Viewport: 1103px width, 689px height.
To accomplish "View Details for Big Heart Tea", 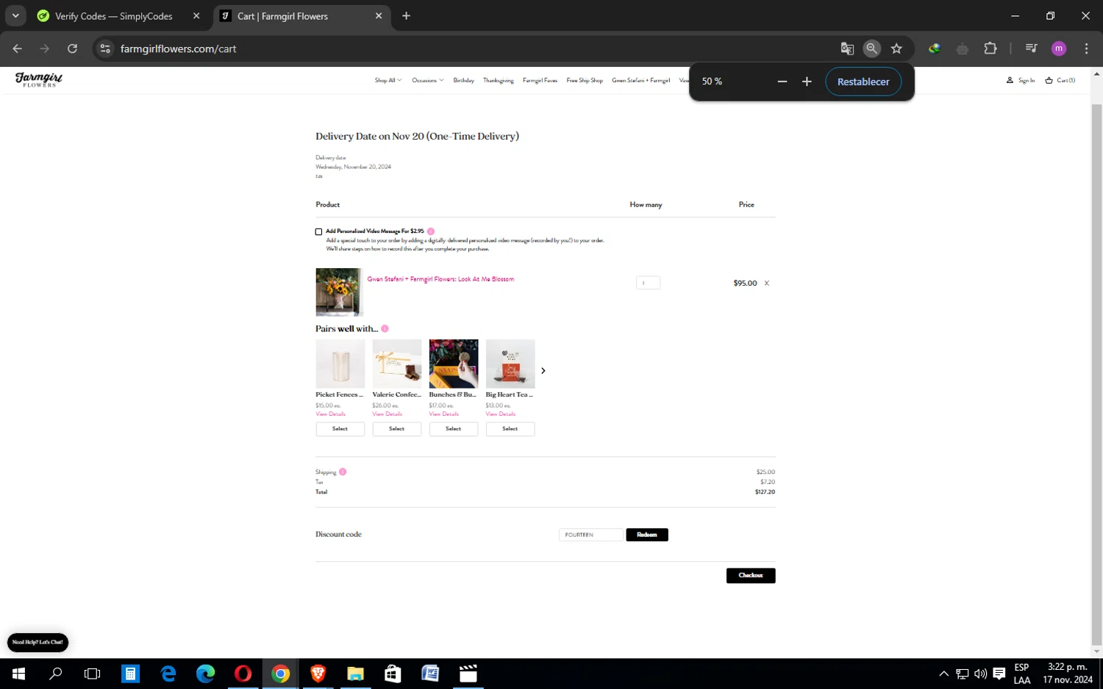I will click(500, 414).
